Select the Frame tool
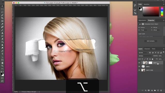This screenshot has height=93, width=165. point(2,21)
